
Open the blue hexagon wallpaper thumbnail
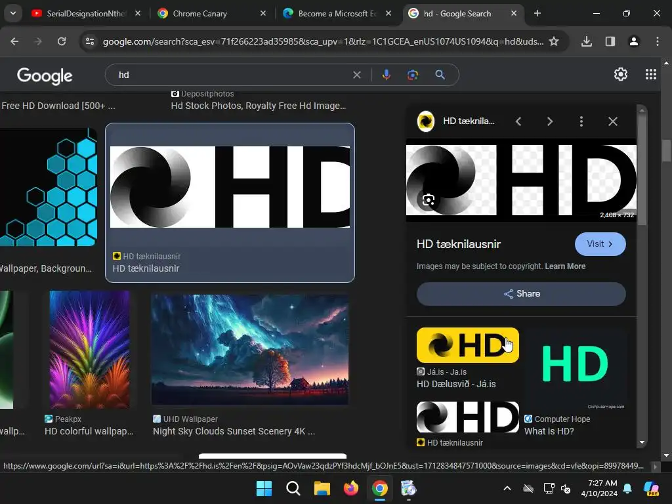coord(49,187)
